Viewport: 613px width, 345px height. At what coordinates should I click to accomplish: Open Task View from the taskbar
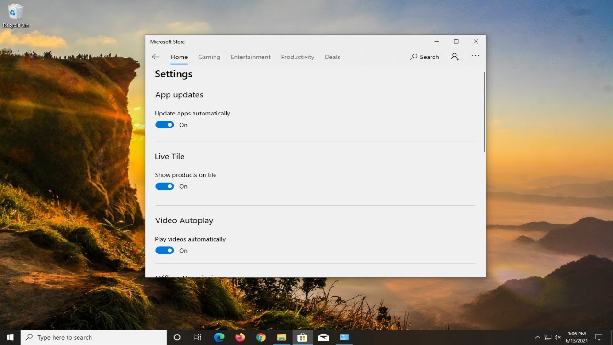click(197, 337)
